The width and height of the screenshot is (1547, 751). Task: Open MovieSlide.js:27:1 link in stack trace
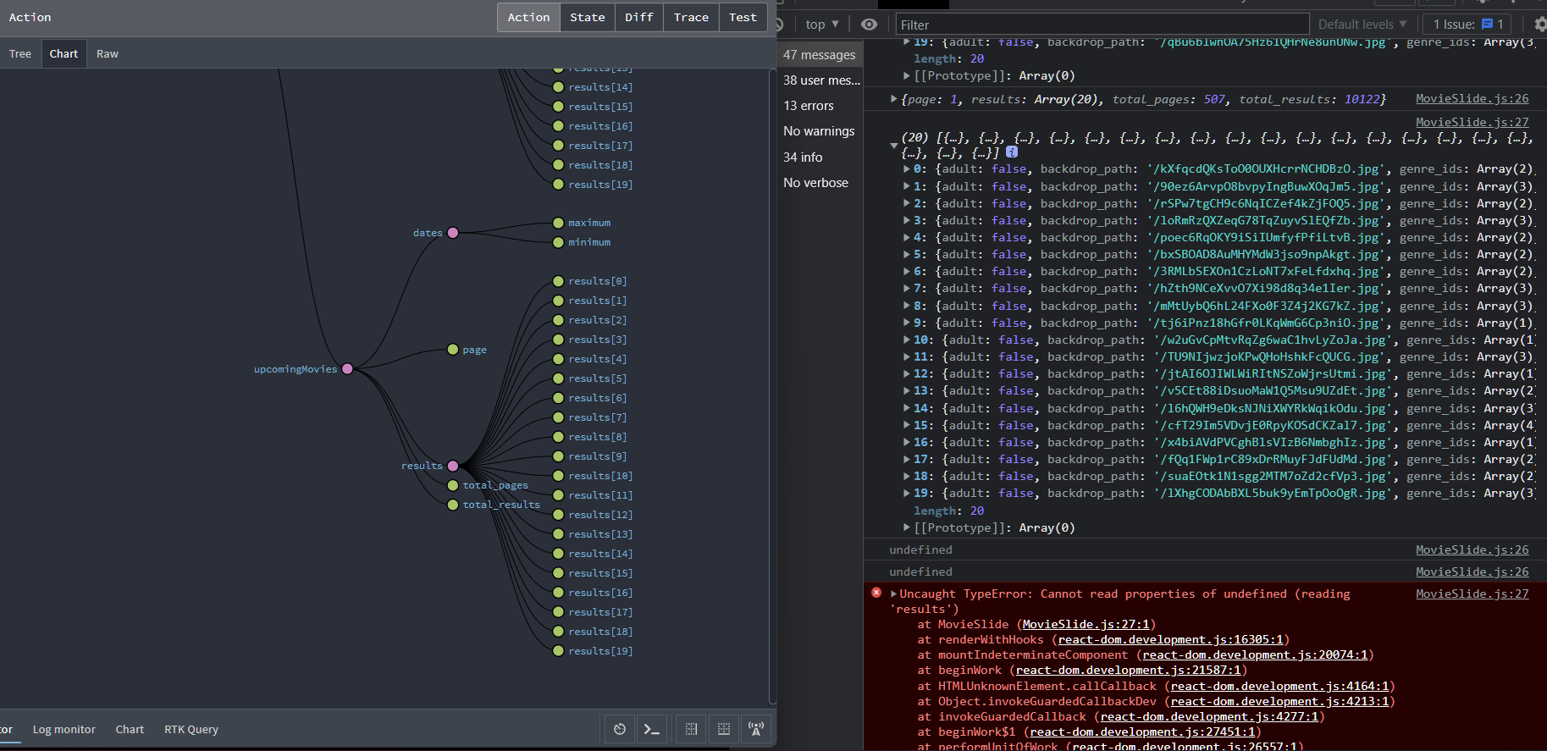1086,624
